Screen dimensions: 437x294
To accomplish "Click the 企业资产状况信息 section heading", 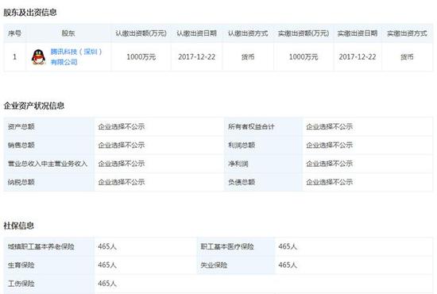I will pos(33,106).
